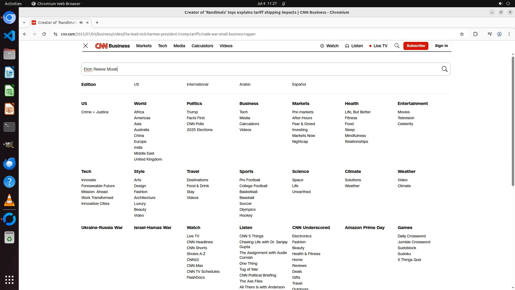
Task: Bookmark this page with the star icon
Action: (462, 34)
